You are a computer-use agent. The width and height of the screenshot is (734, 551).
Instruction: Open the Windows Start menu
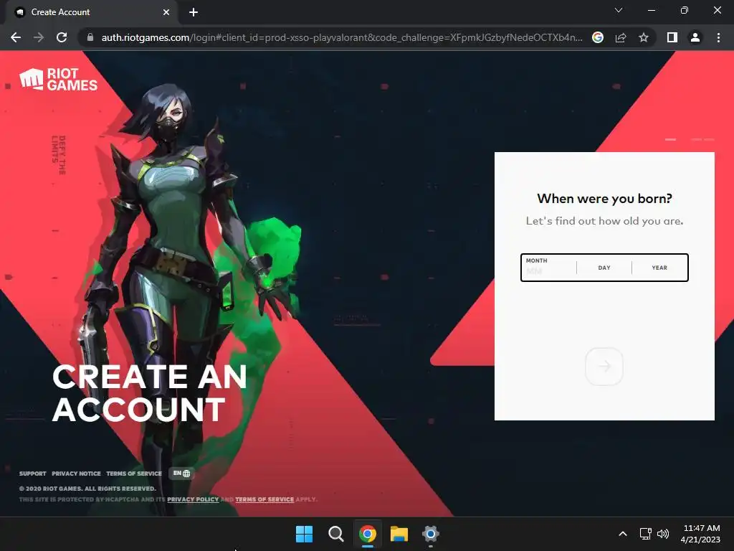(304, 534)
